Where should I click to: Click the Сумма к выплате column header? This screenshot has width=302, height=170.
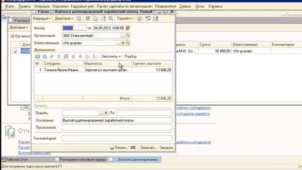pos(152,63)
